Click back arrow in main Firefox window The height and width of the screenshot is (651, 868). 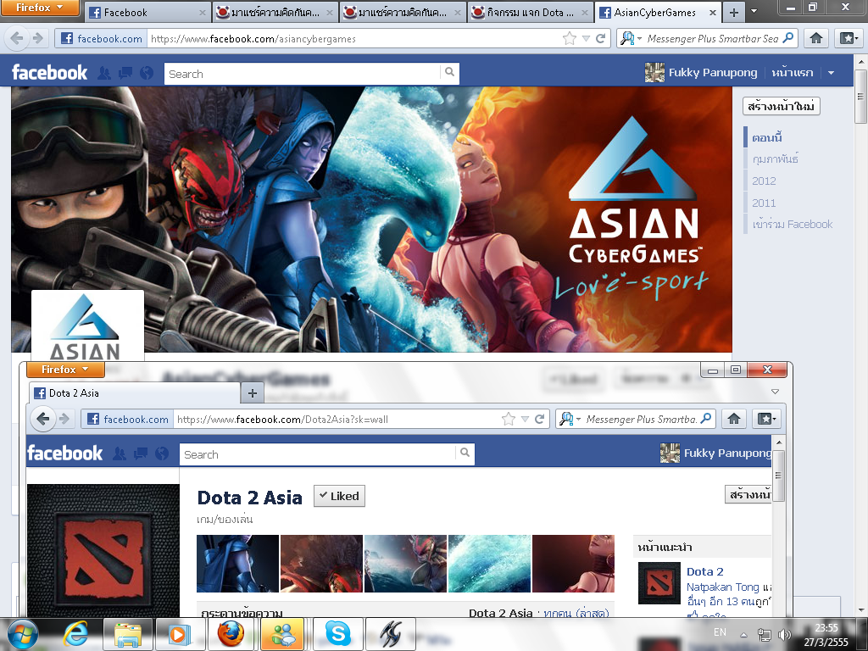pyautogui.click(x=17, y=38)
